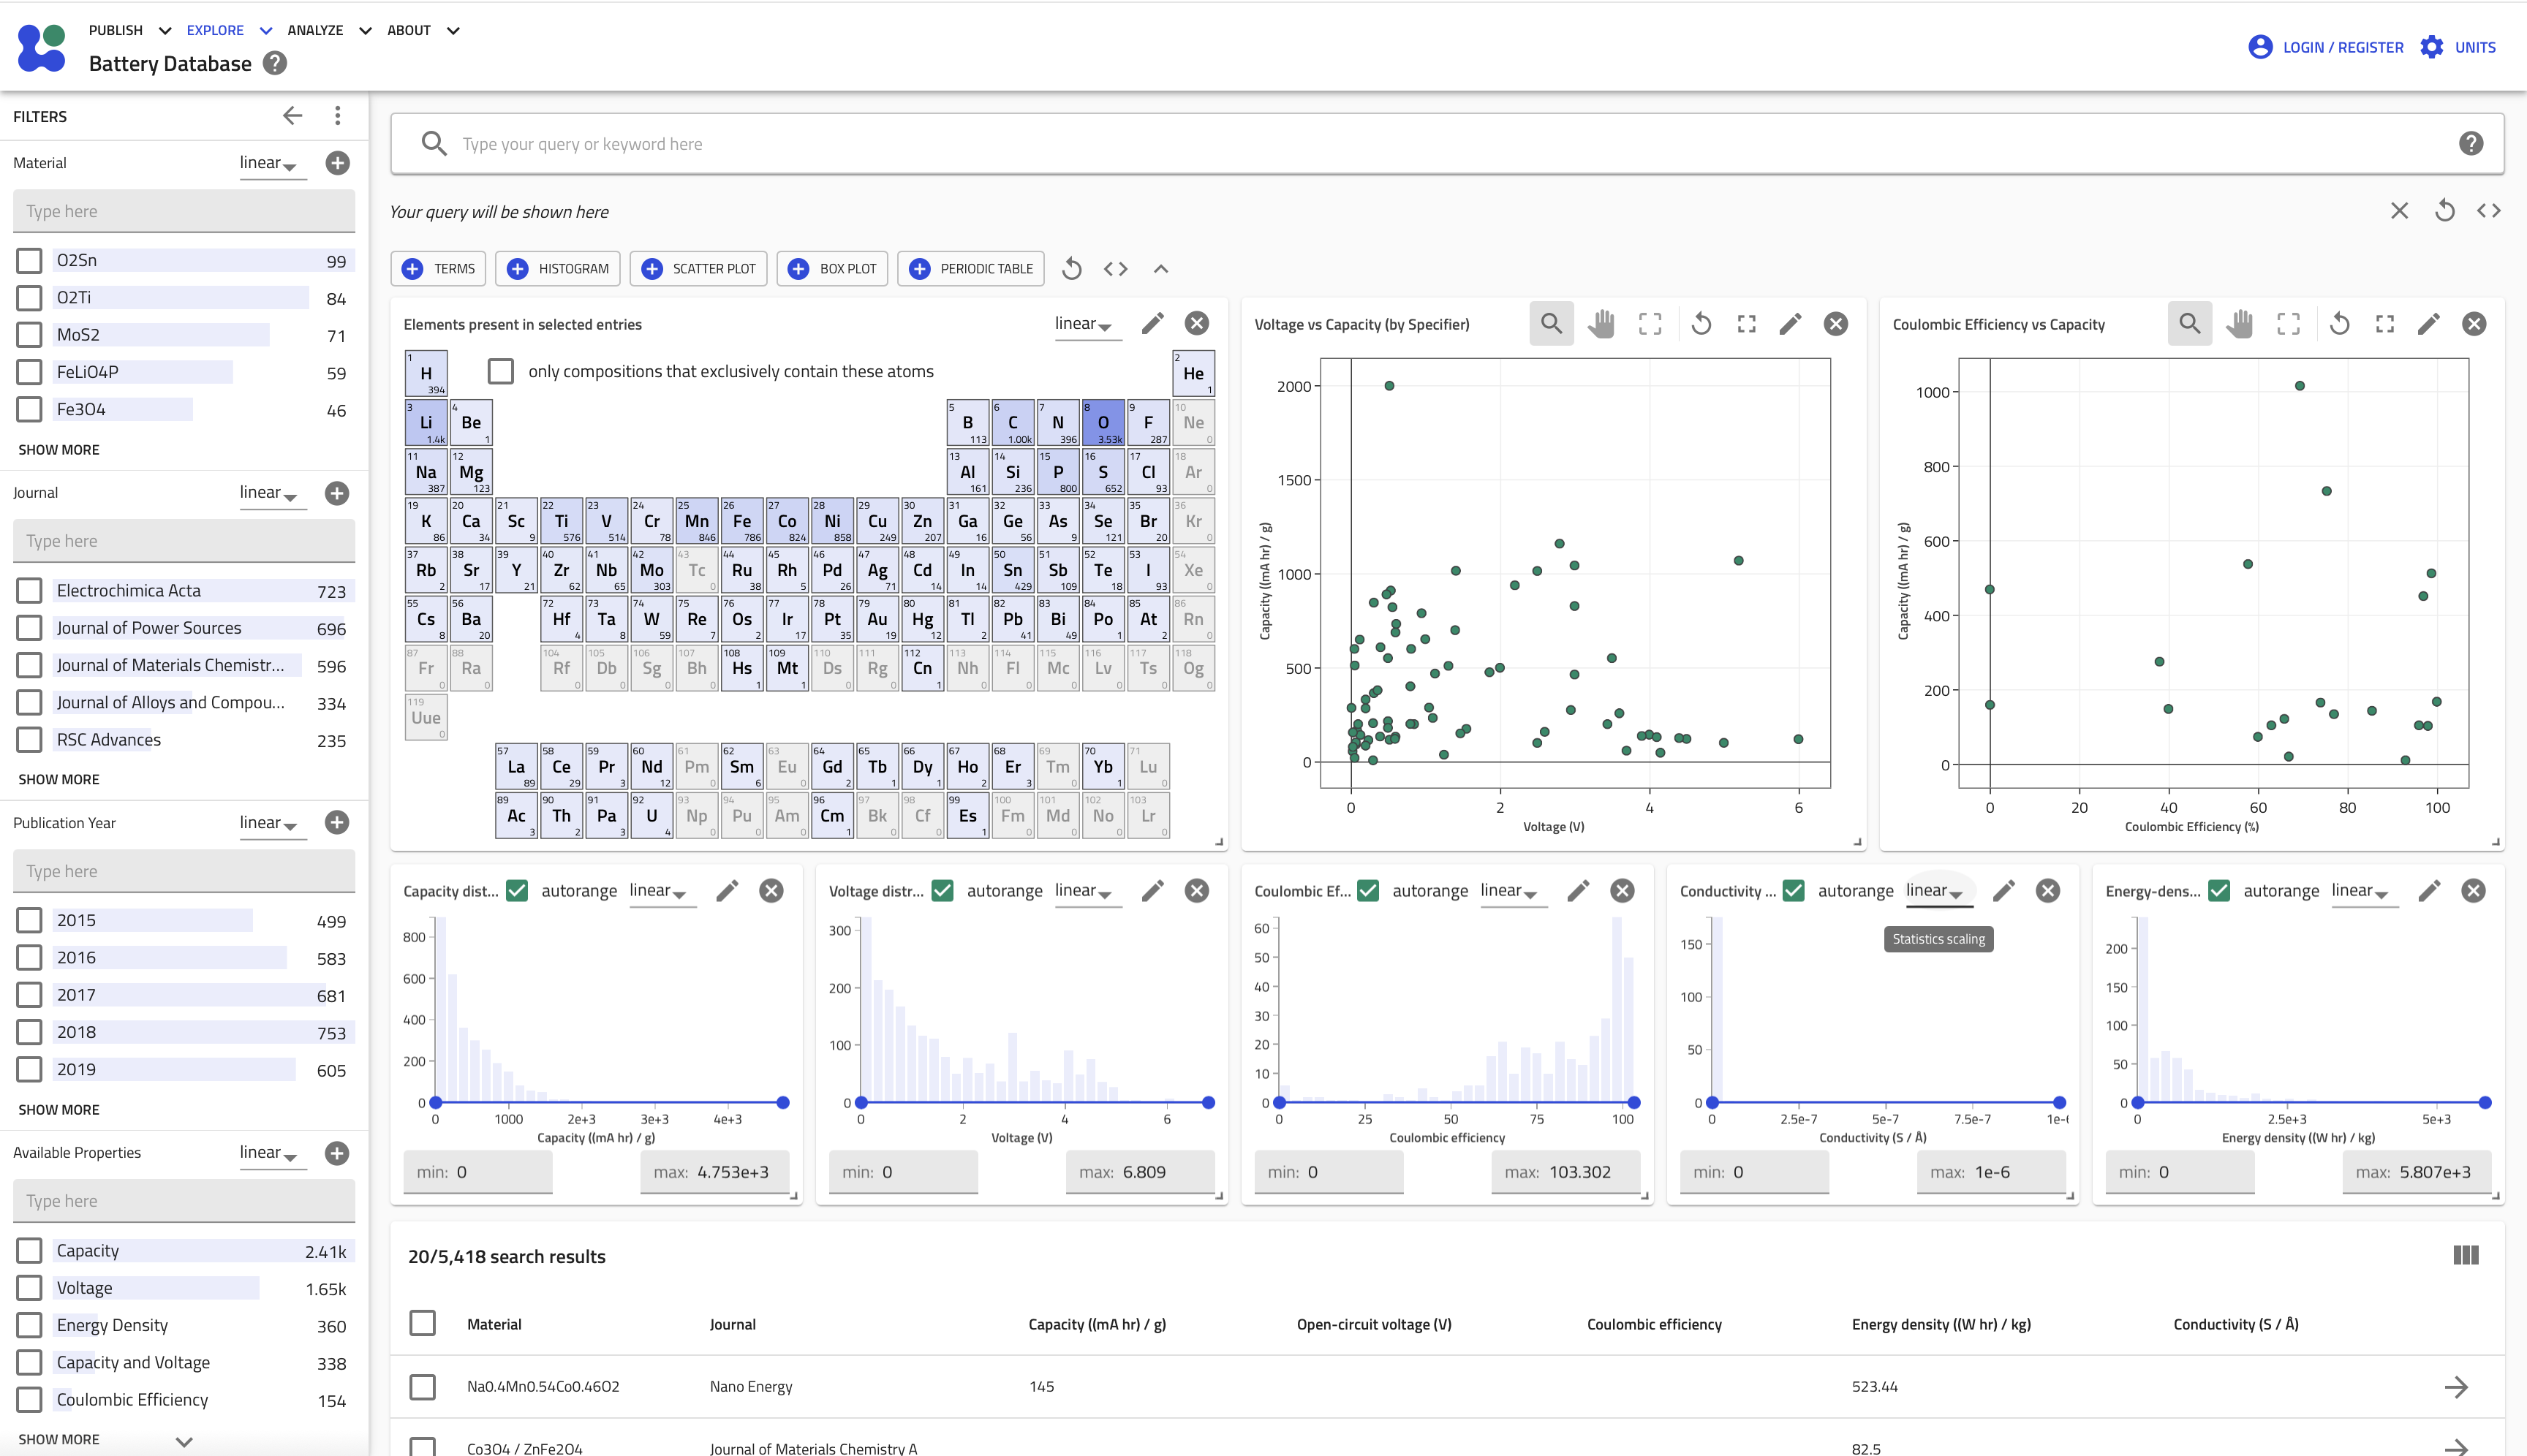Open Battery Database help icon

tap(275, 64)
